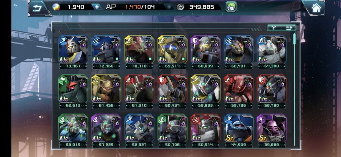Select the UR unit with 73,461 power
The image size is (341, 157).
pos(73,52)
